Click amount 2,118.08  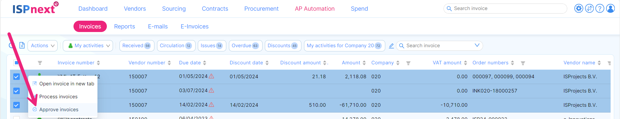[x=355, y=77]
